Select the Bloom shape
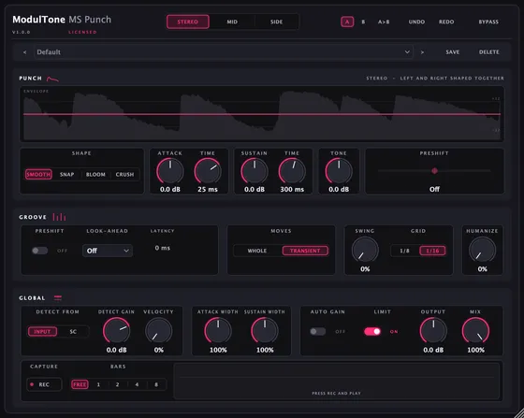This screenshot has width=524, height=418. coord(95,174)
